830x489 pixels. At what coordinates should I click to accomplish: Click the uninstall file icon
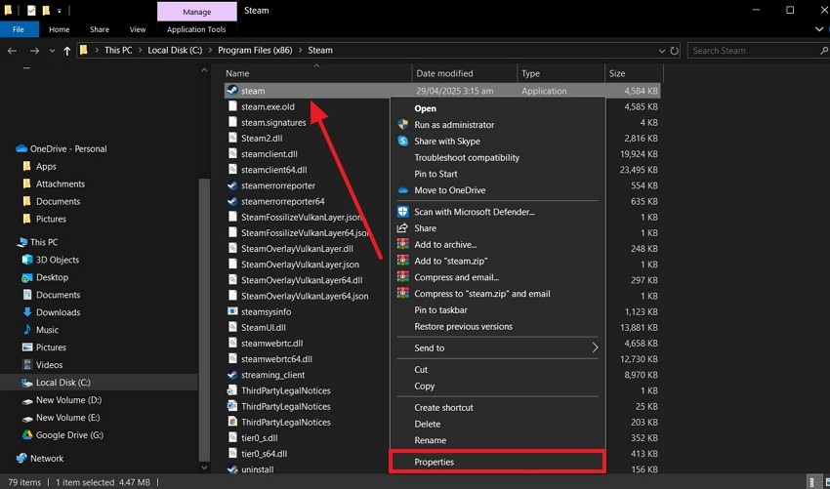[231, 469]
